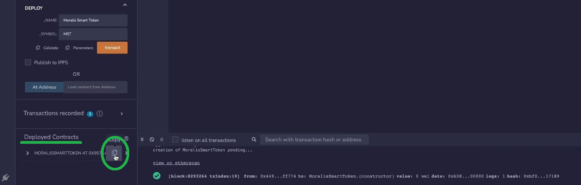Expand the Transactions recorded section

pyautogui.click(x=122, y=114)
